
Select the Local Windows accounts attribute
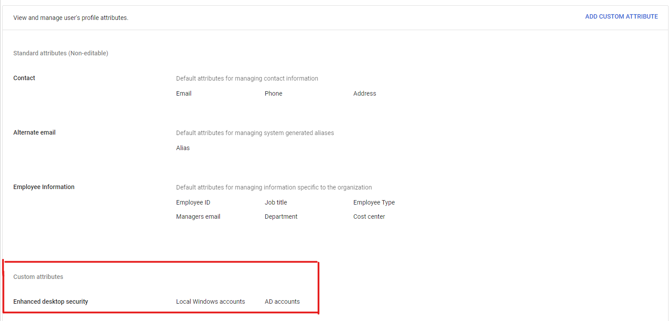tap(210, 302)
